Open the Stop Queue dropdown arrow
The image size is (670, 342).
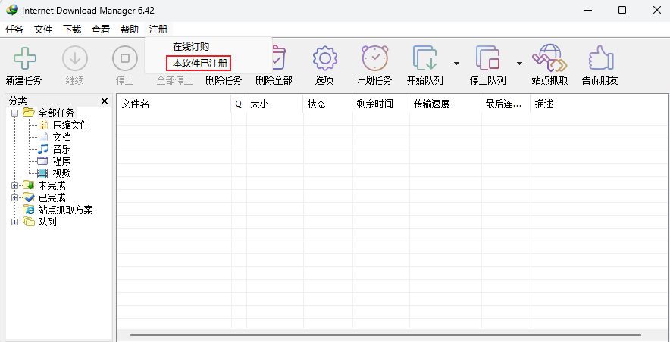point(519,64)
